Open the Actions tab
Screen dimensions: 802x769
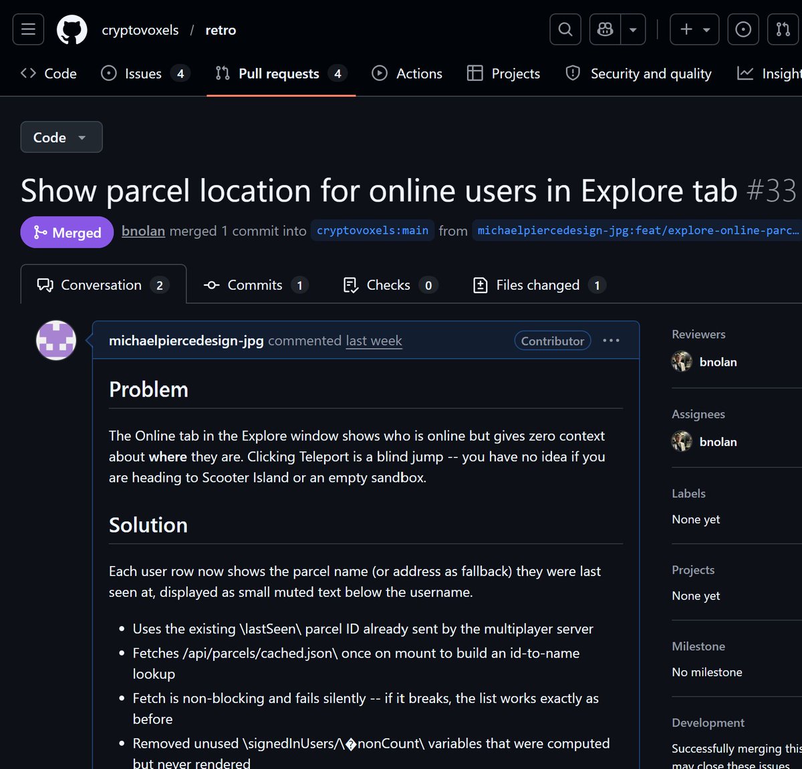click(407, 73)
